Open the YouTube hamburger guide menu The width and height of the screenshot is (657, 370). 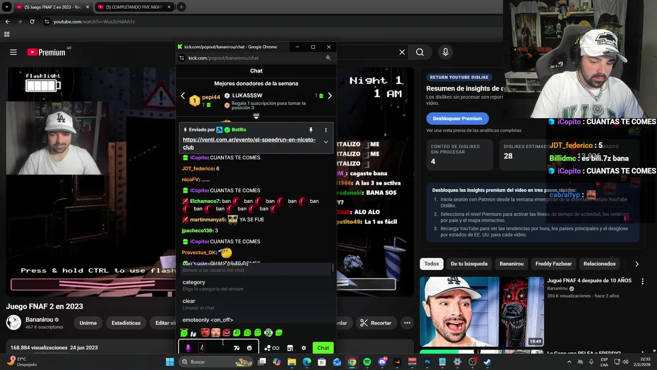click(13, 52)
